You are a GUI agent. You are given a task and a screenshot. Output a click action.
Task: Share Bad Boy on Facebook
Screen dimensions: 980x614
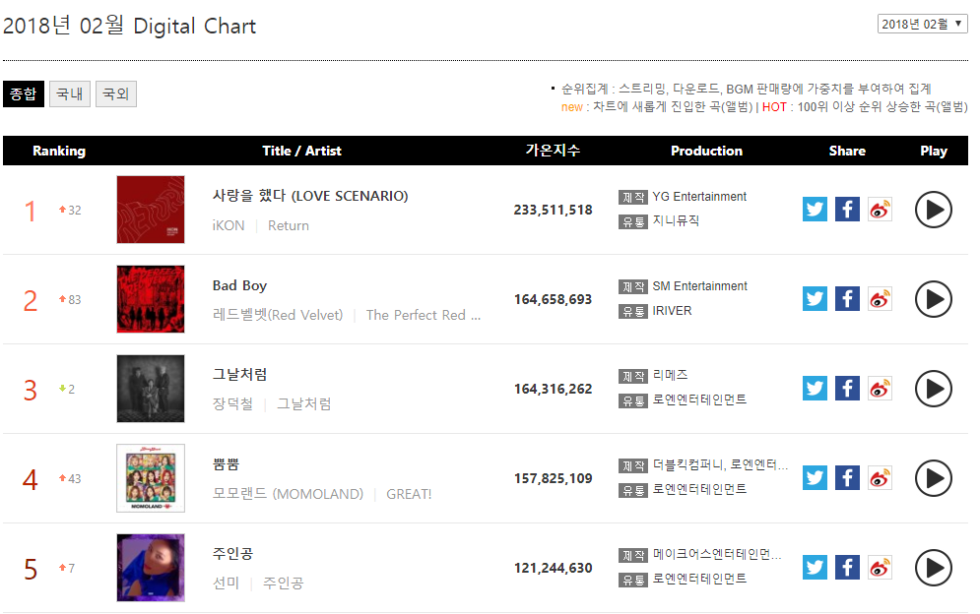(847, 299)
